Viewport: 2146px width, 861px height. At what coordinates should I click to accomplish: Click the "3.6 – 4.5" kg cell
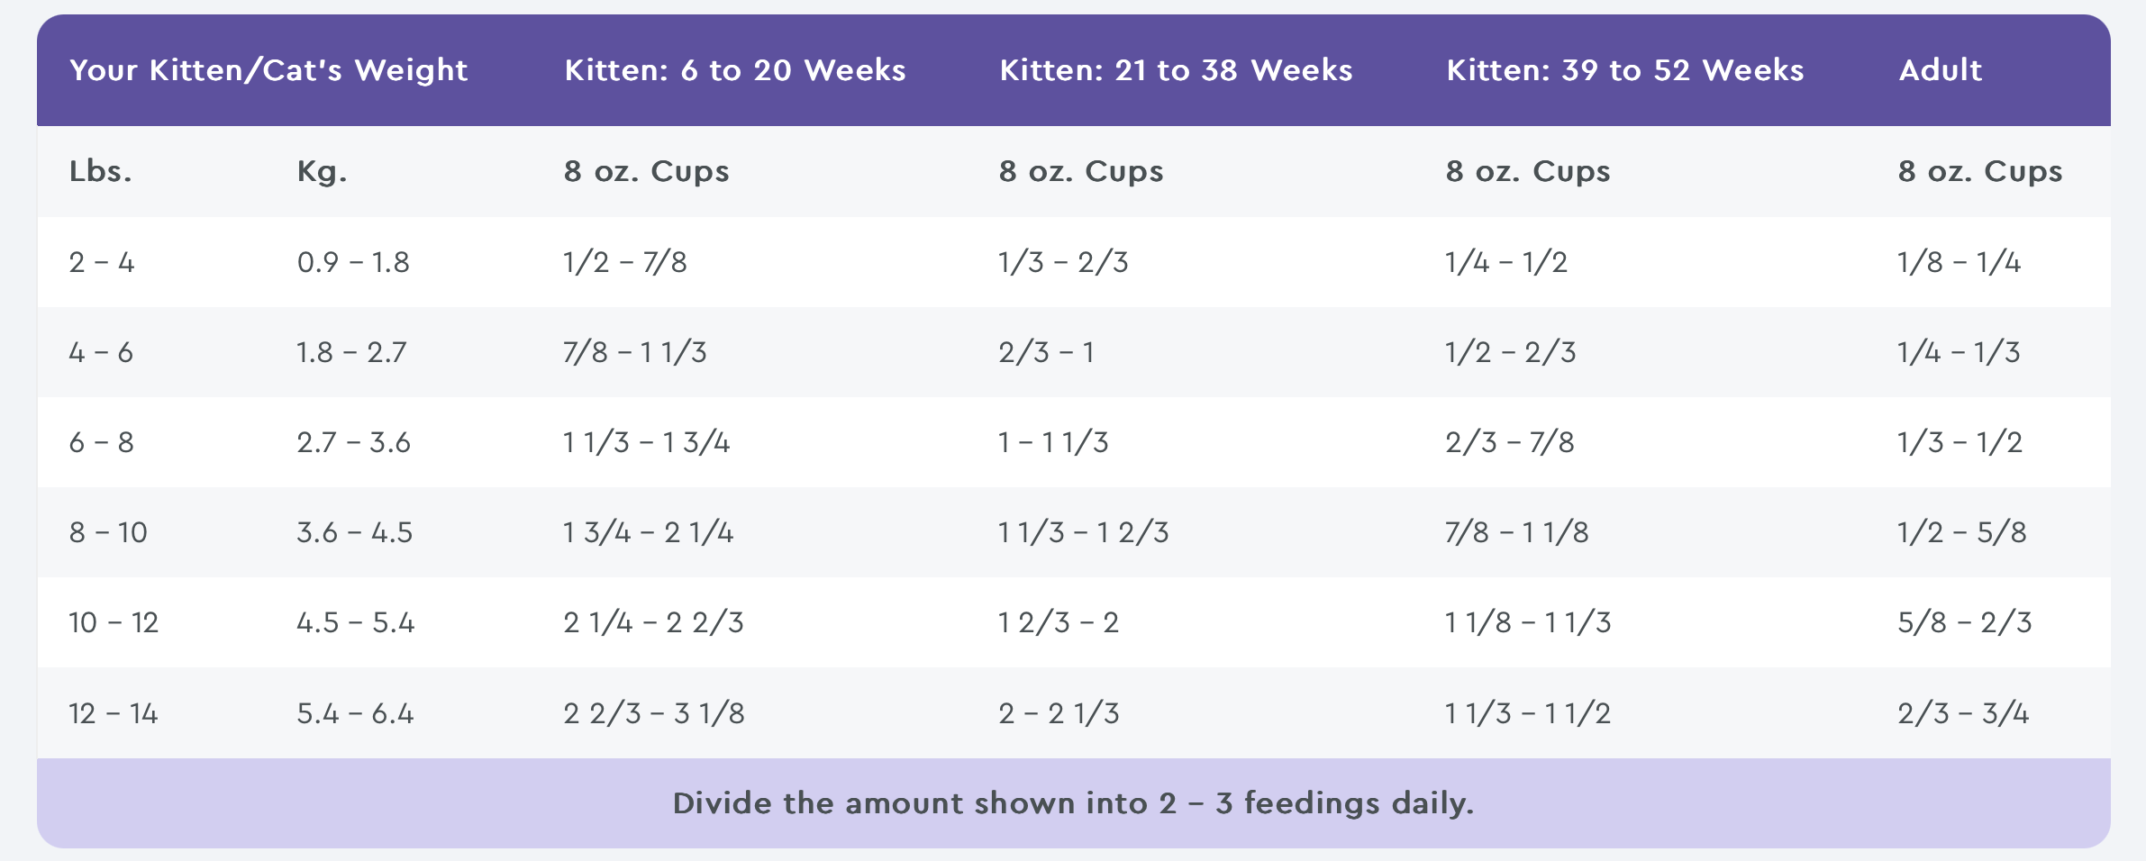354,532
